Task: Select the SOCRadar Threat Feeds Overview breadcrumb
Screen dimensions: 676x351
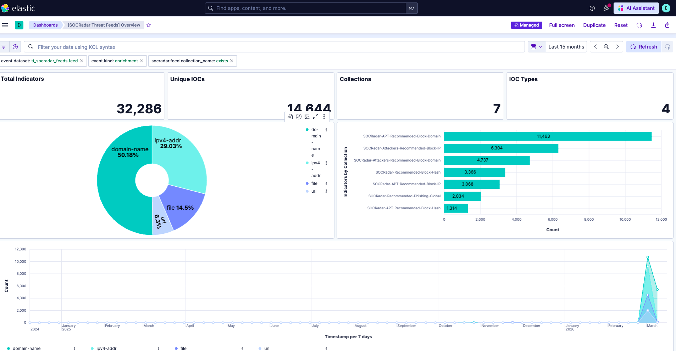Action: pyautogui.click(x=104, y=25)
